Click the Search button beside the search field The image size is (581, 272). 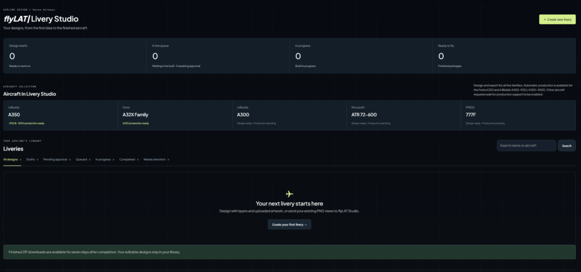(x=567, y=146)
